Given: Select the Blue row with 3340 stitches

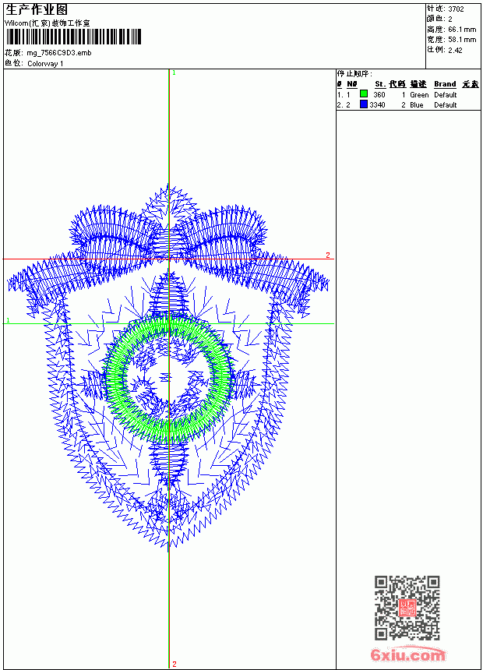Looking at the screenshot, I should 408,104.
